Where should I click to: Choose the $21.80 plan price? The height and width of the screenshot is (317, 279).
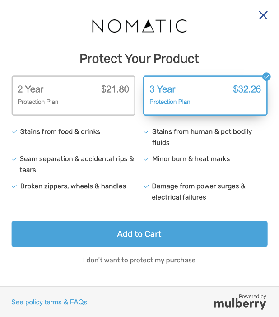tap(115, 89)
